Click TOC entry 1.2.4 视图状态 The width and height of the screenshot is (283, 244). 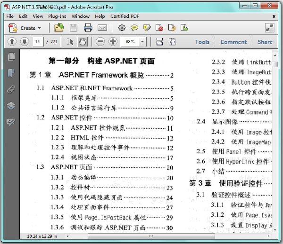point(112,157)
